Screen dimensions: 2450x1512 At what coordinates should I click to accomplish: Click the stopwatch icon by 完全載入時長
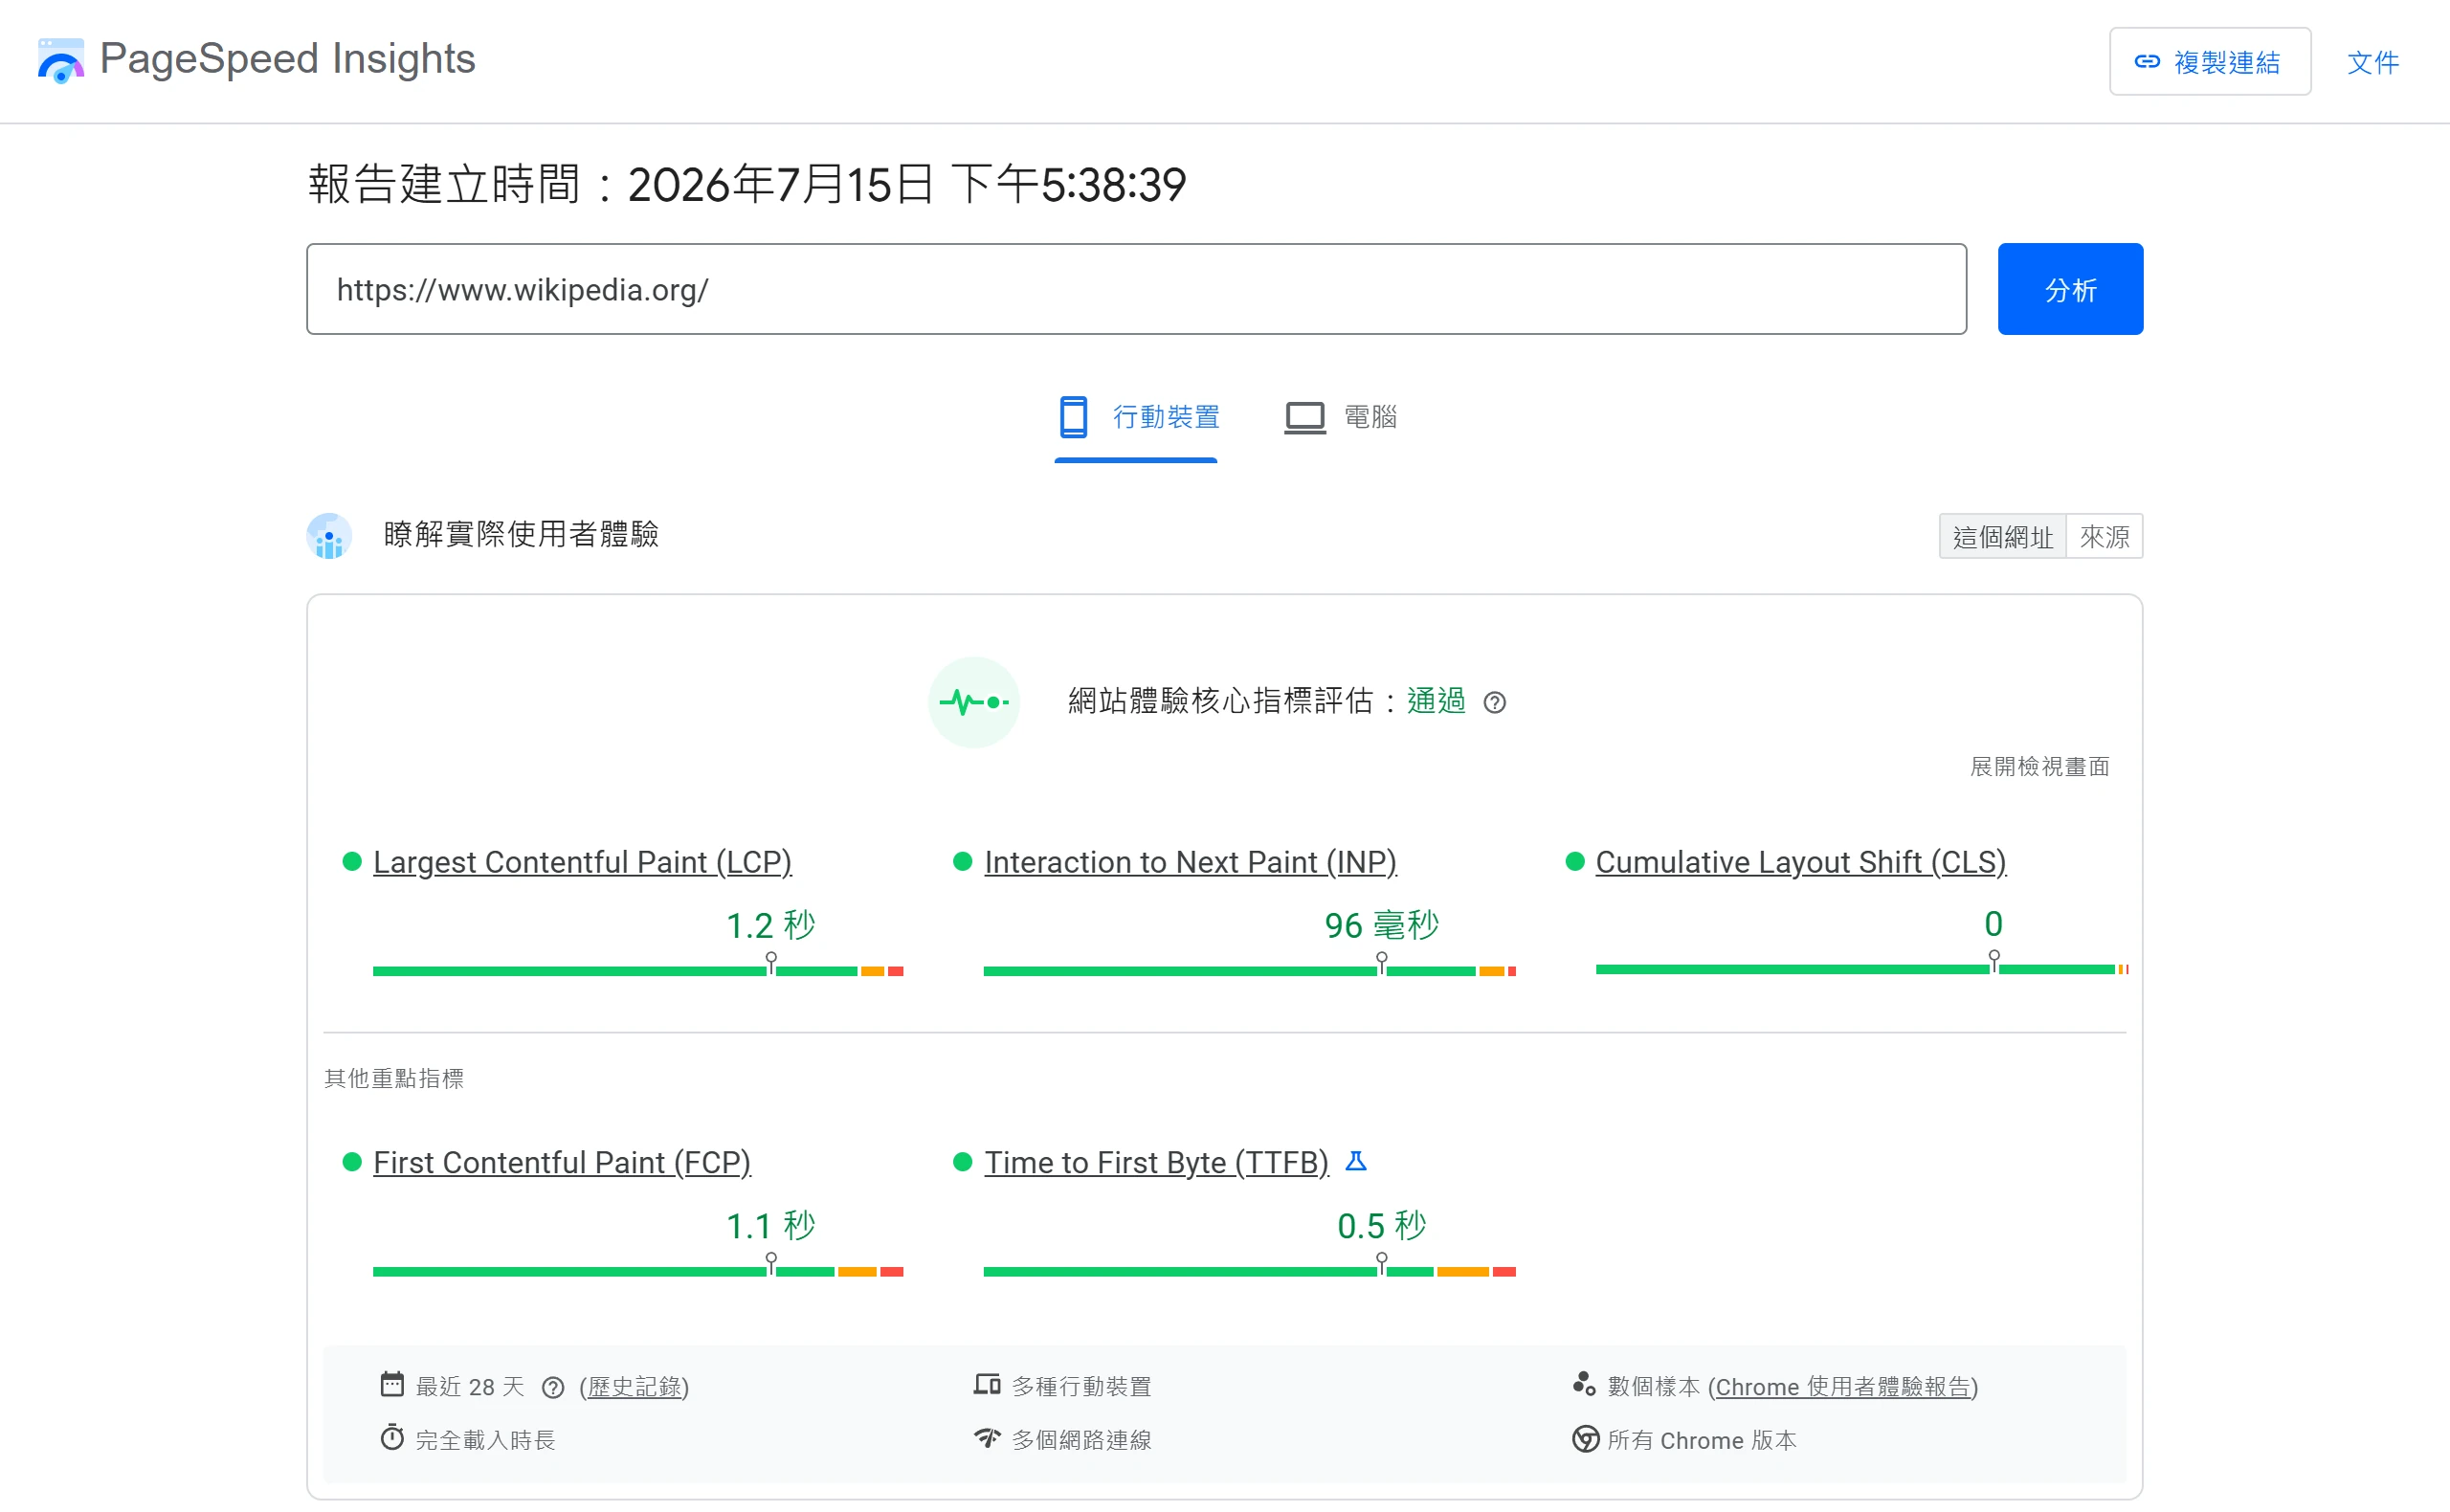click(x=392, y=1438)
